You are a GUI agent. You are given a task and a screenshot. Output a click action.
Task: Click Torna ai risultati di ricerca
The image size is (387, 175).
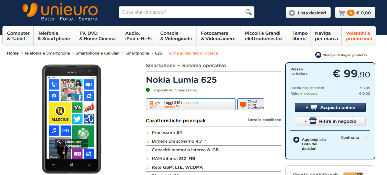point(193,53)
